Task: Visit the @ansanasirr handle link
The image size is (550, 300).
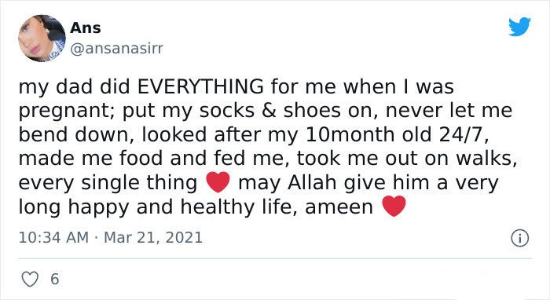Action: (x=116, y=49)
